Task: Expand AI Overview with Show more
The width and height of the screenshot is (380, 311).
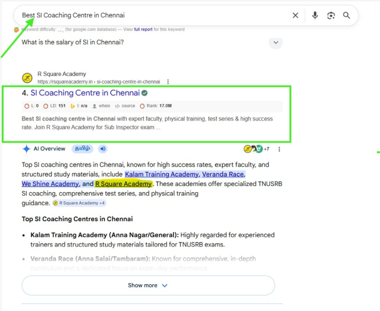Action: coord(148,285)
